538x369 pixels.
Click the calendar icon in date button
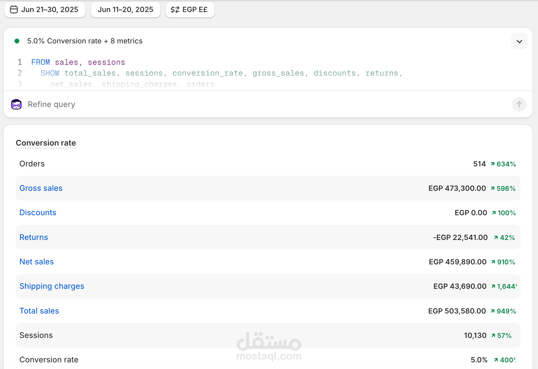click(14, 10)
